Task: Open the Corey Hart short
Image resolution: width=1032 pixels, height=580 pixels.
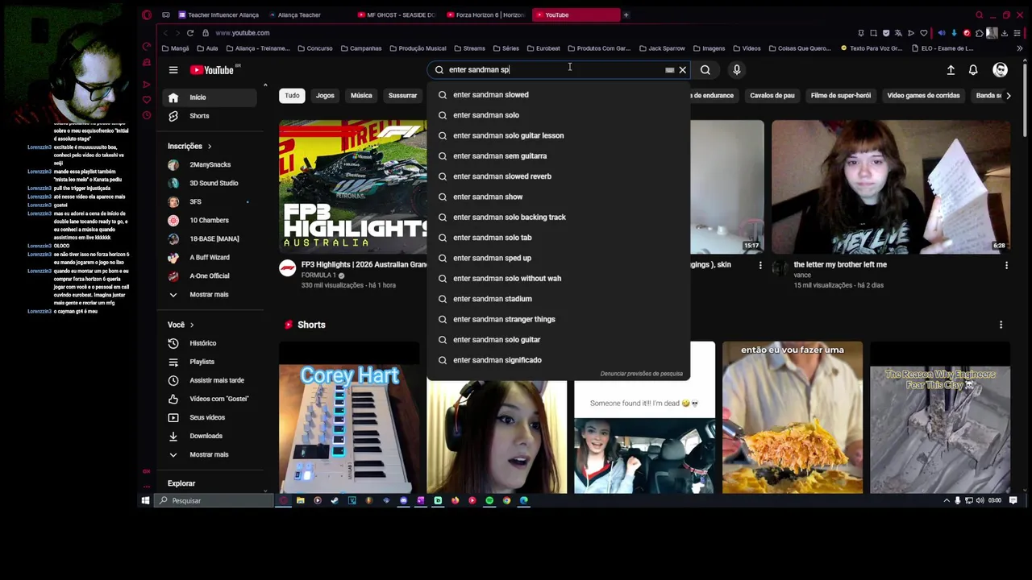Action: click(x=349, y=417)
